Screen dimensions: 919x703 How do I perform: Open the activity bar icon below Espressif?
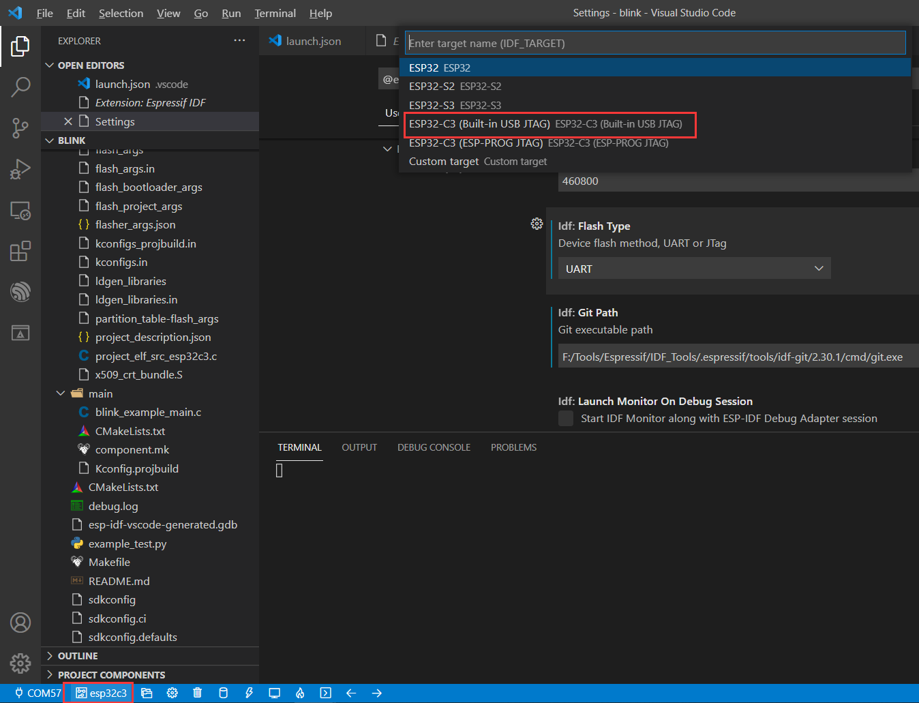pos(20,333)
